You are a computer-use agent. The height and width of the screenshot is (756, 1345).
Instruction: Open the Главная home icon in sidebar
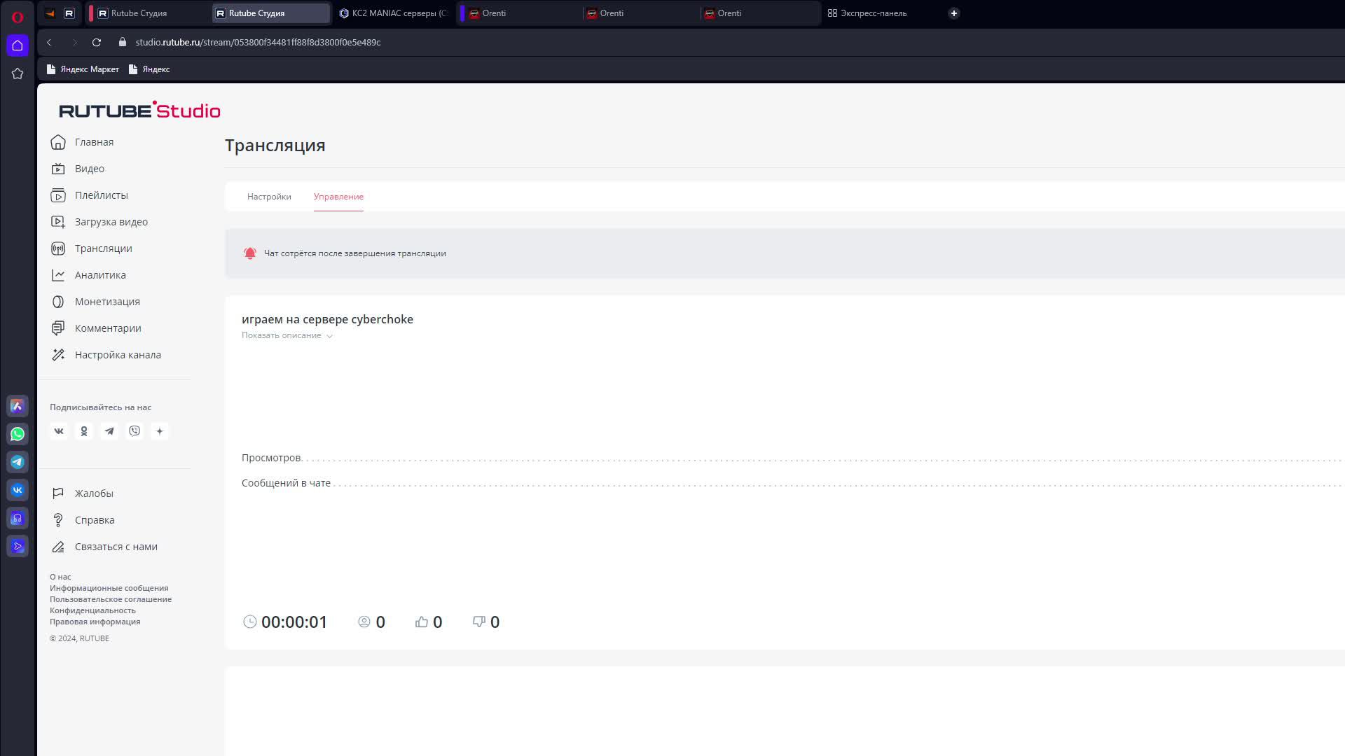coord(58,142)
